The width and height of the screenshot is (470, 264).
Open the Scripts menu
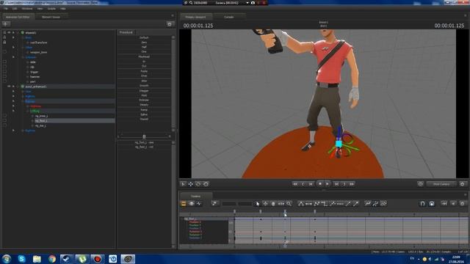point(51,9)
